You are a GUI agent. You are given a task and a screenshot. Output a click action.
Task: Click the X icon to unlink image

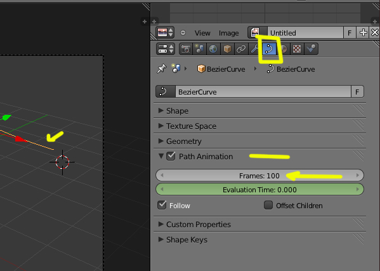coord(375,32)
